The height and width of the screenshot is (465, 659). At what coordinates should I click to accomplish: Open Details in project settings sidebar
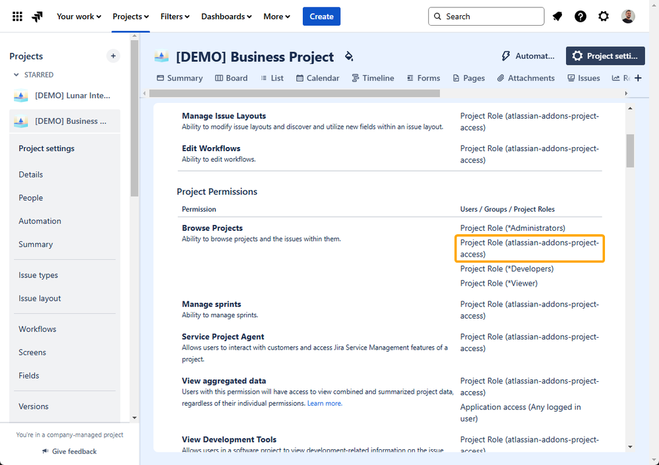[x=31, y=174]
